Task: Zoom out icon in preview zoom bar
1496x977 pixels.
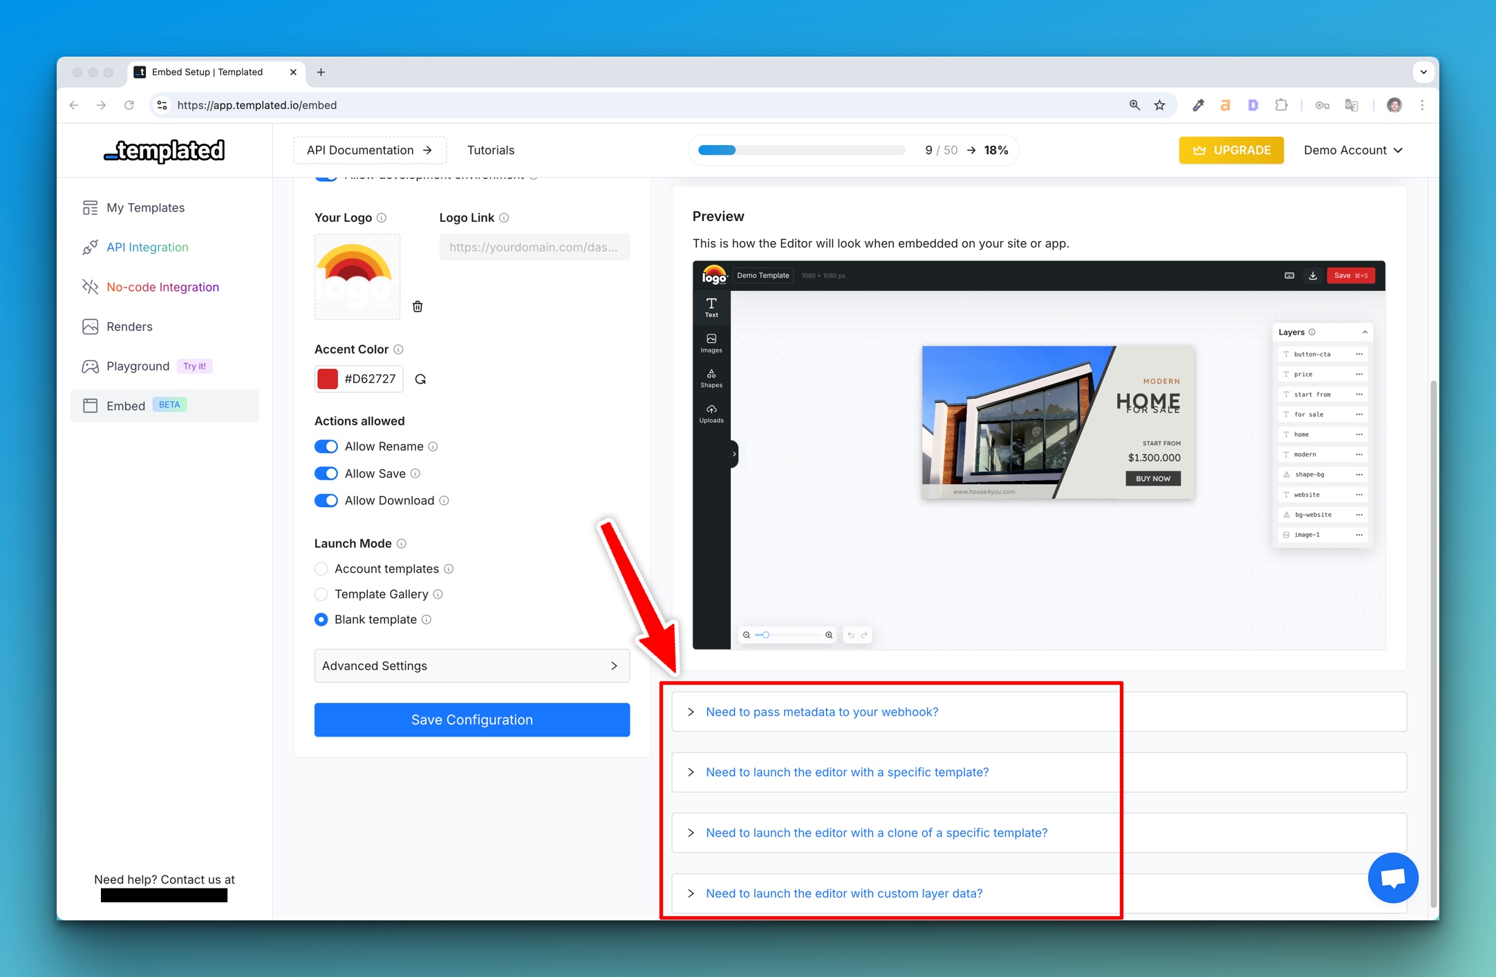Action: click(x=747, y=635)
